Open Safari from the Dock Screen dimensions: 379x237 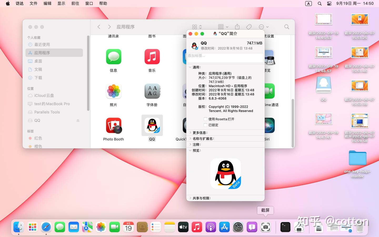pyautogui.click(x=46, y=227)
